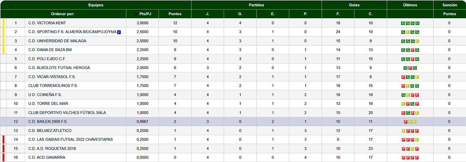Click the yellow E result in Sporting Almería's row
Viewport: 466px width, 162px height.
click(x=408, y=32)
